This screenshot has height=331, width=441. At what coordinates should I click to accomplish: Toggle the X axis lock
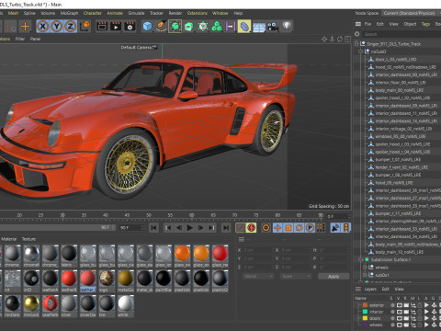tap(43, 27)
